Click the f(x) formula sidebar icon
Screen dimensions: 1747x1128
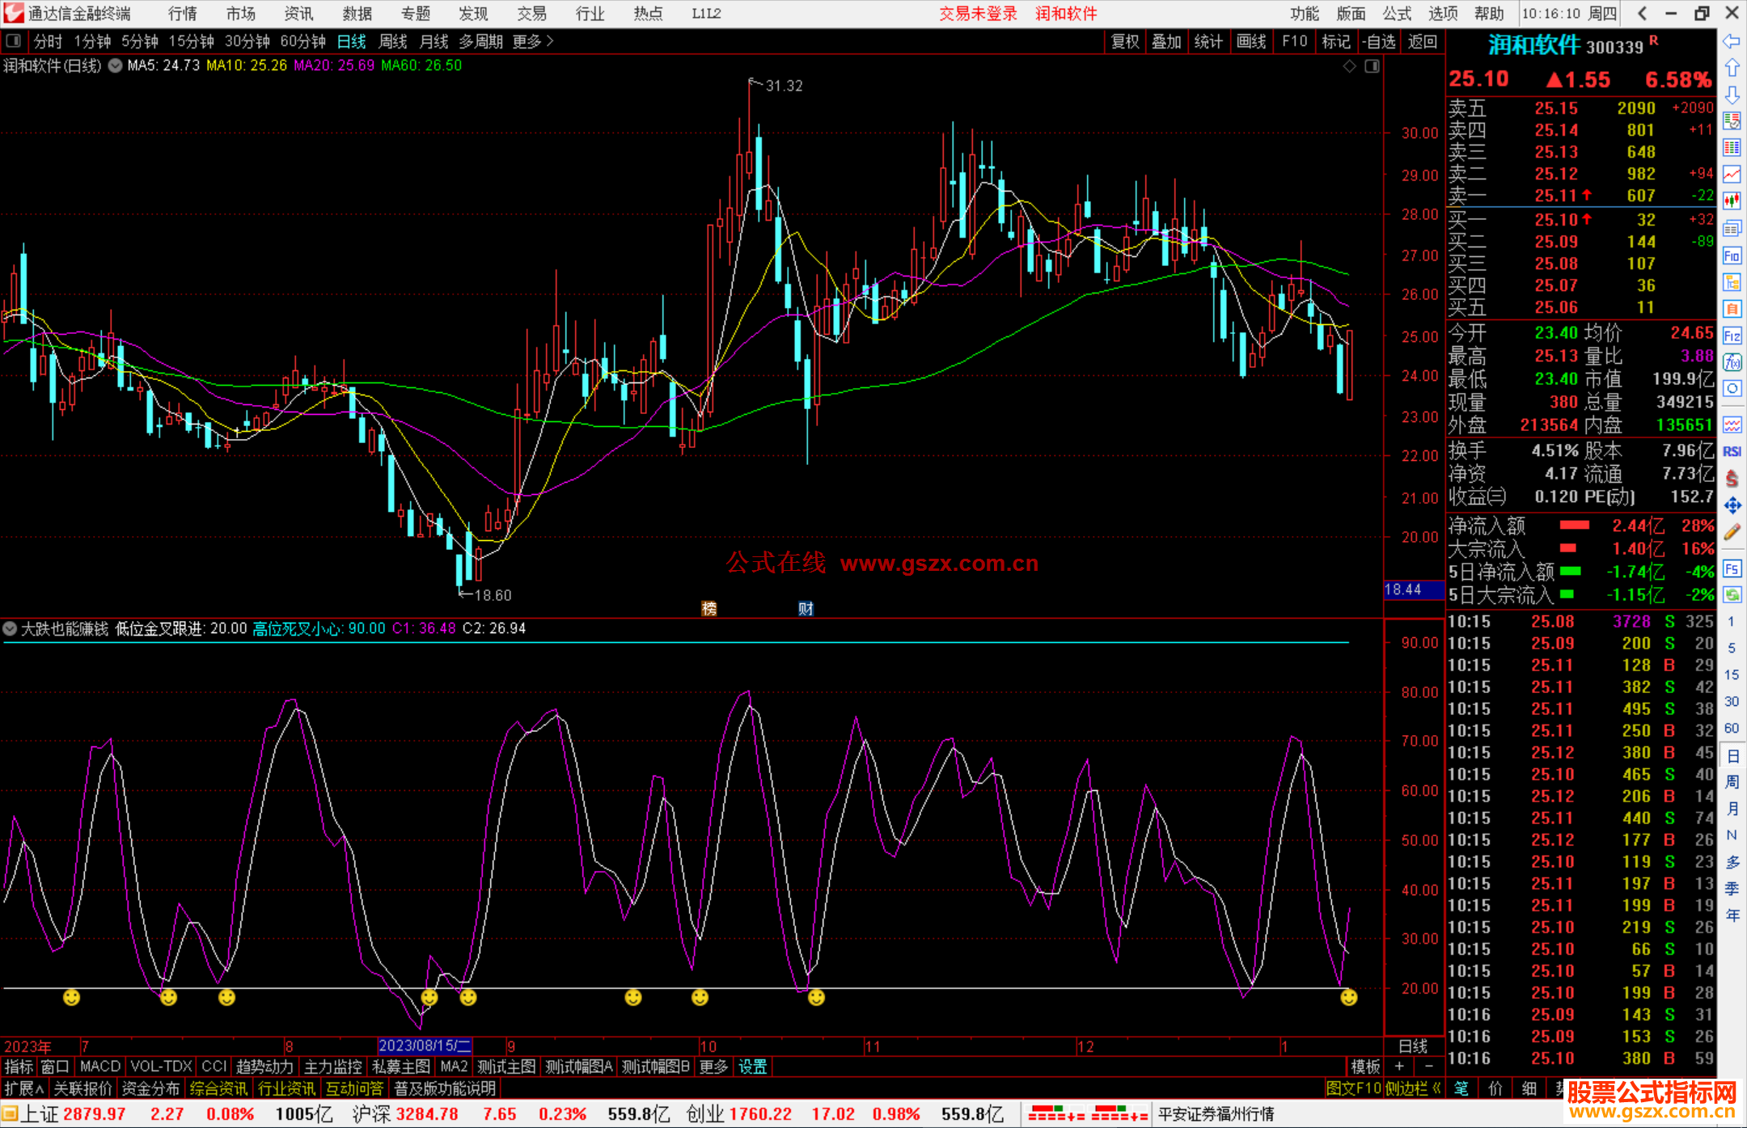pyautogui.click(x=1732, y=362)
